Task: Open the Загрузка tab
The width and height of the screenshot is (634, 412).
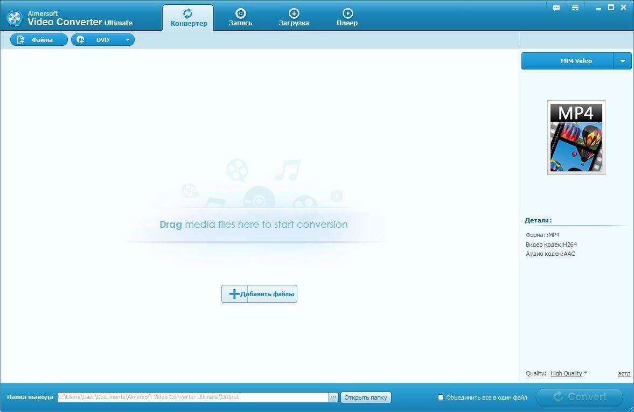Action: pos(294,18)
